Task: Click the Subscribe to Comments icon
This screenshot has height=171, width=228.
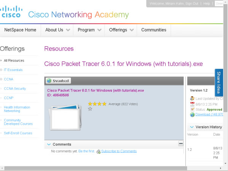Action: click(98, 151)
